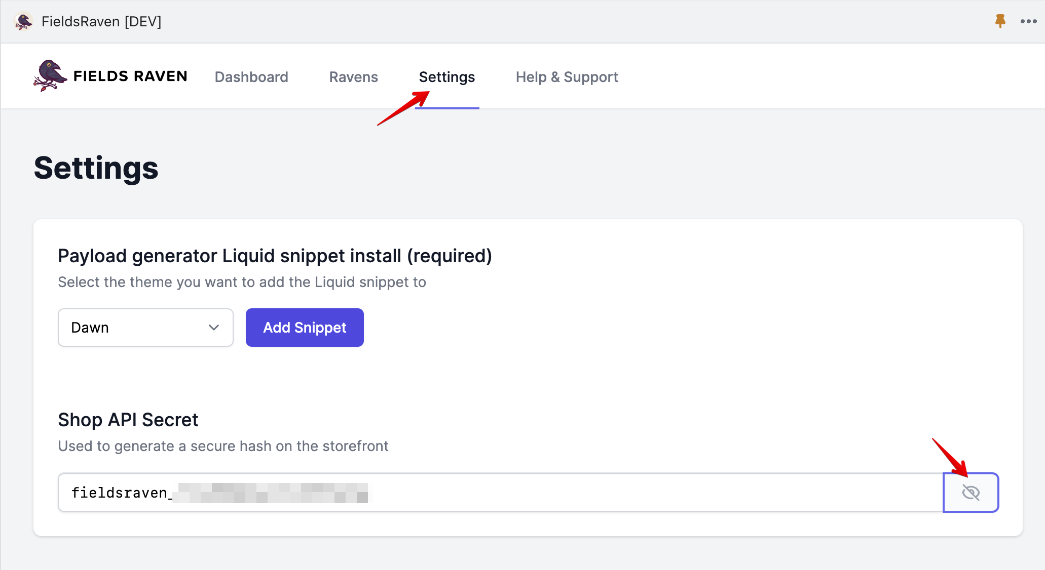Click the raven bird logo in navigation

tap(50, 76)
